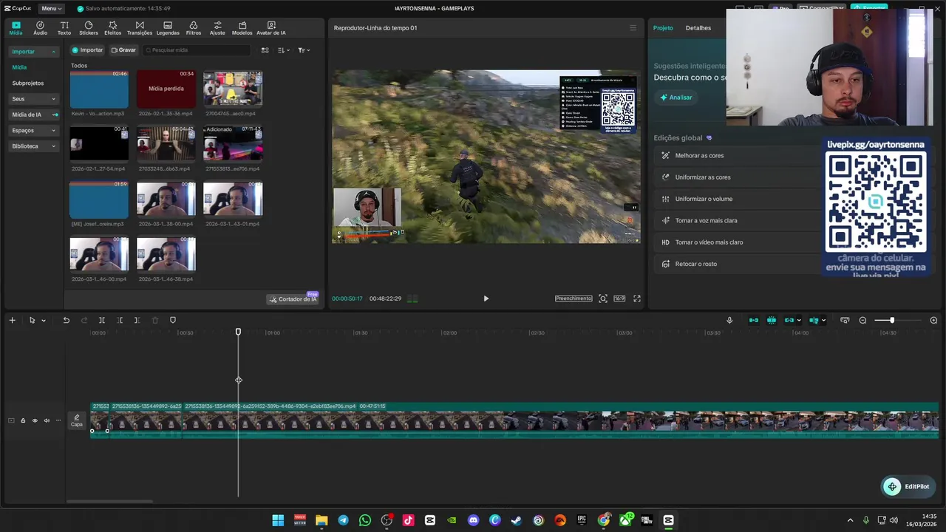The width and height of the screenshot is (946, 532).
Task: Open the Ajuste tool
Action: click(217, 28)
